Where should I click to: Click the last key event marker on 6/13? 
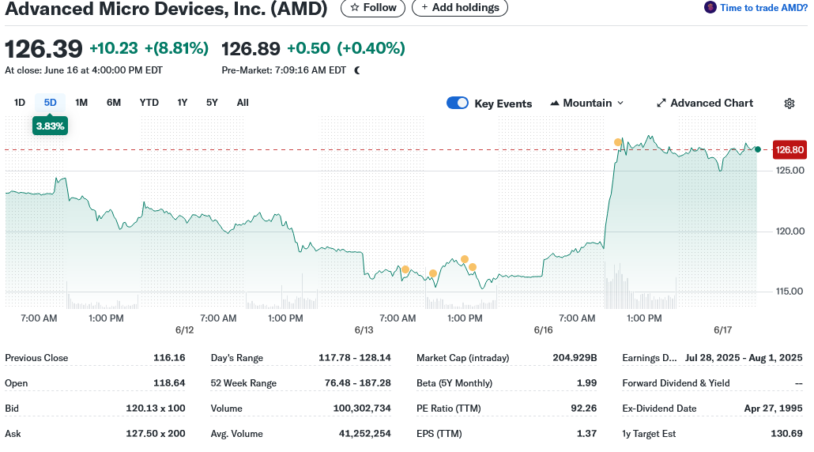click(473, 267)
